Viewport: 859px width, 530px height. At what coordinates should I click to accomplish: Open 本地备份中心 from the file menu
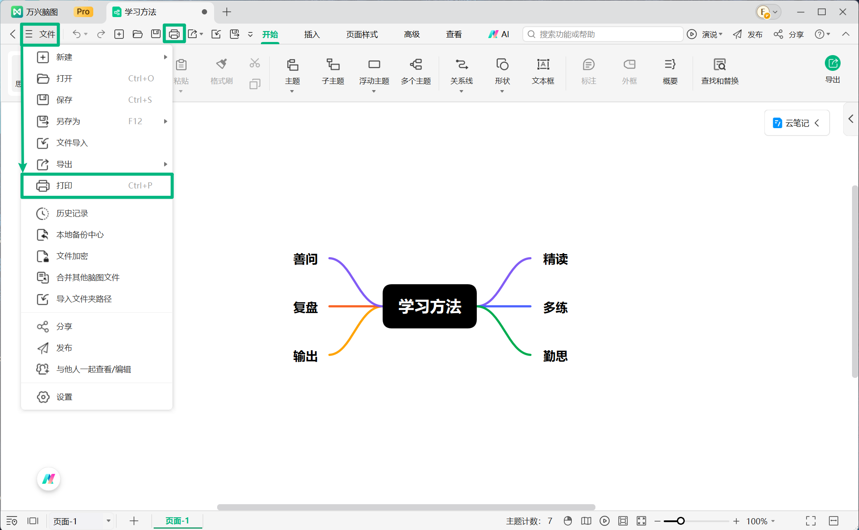(97, 234)
